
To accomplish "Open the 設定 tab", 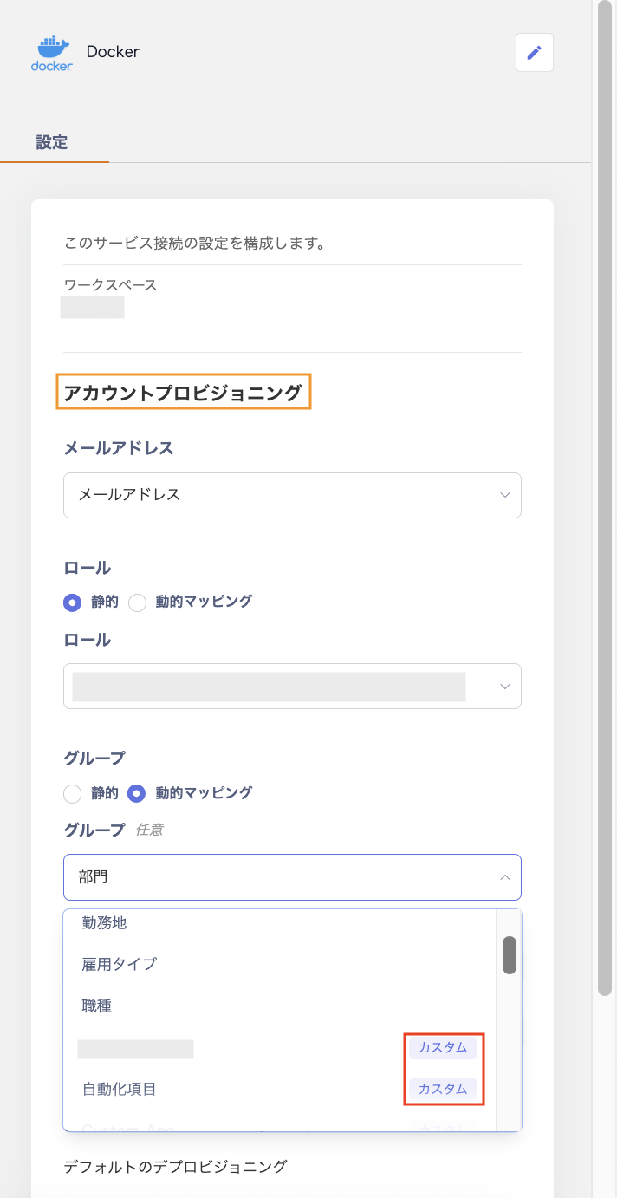I will [52, 143].
